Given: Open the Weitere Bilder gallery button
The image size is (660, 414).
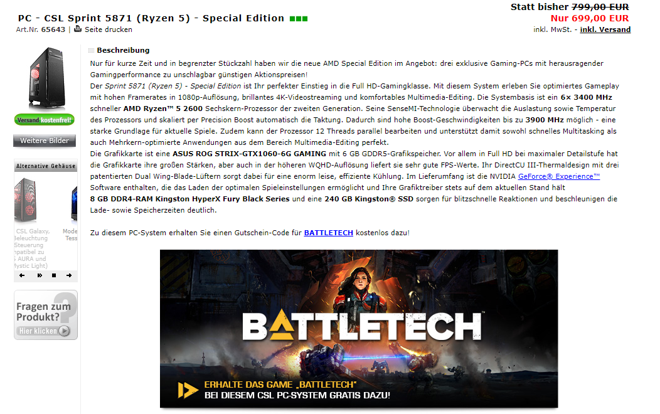Looking at the screenshot, I should coord(45,141).
